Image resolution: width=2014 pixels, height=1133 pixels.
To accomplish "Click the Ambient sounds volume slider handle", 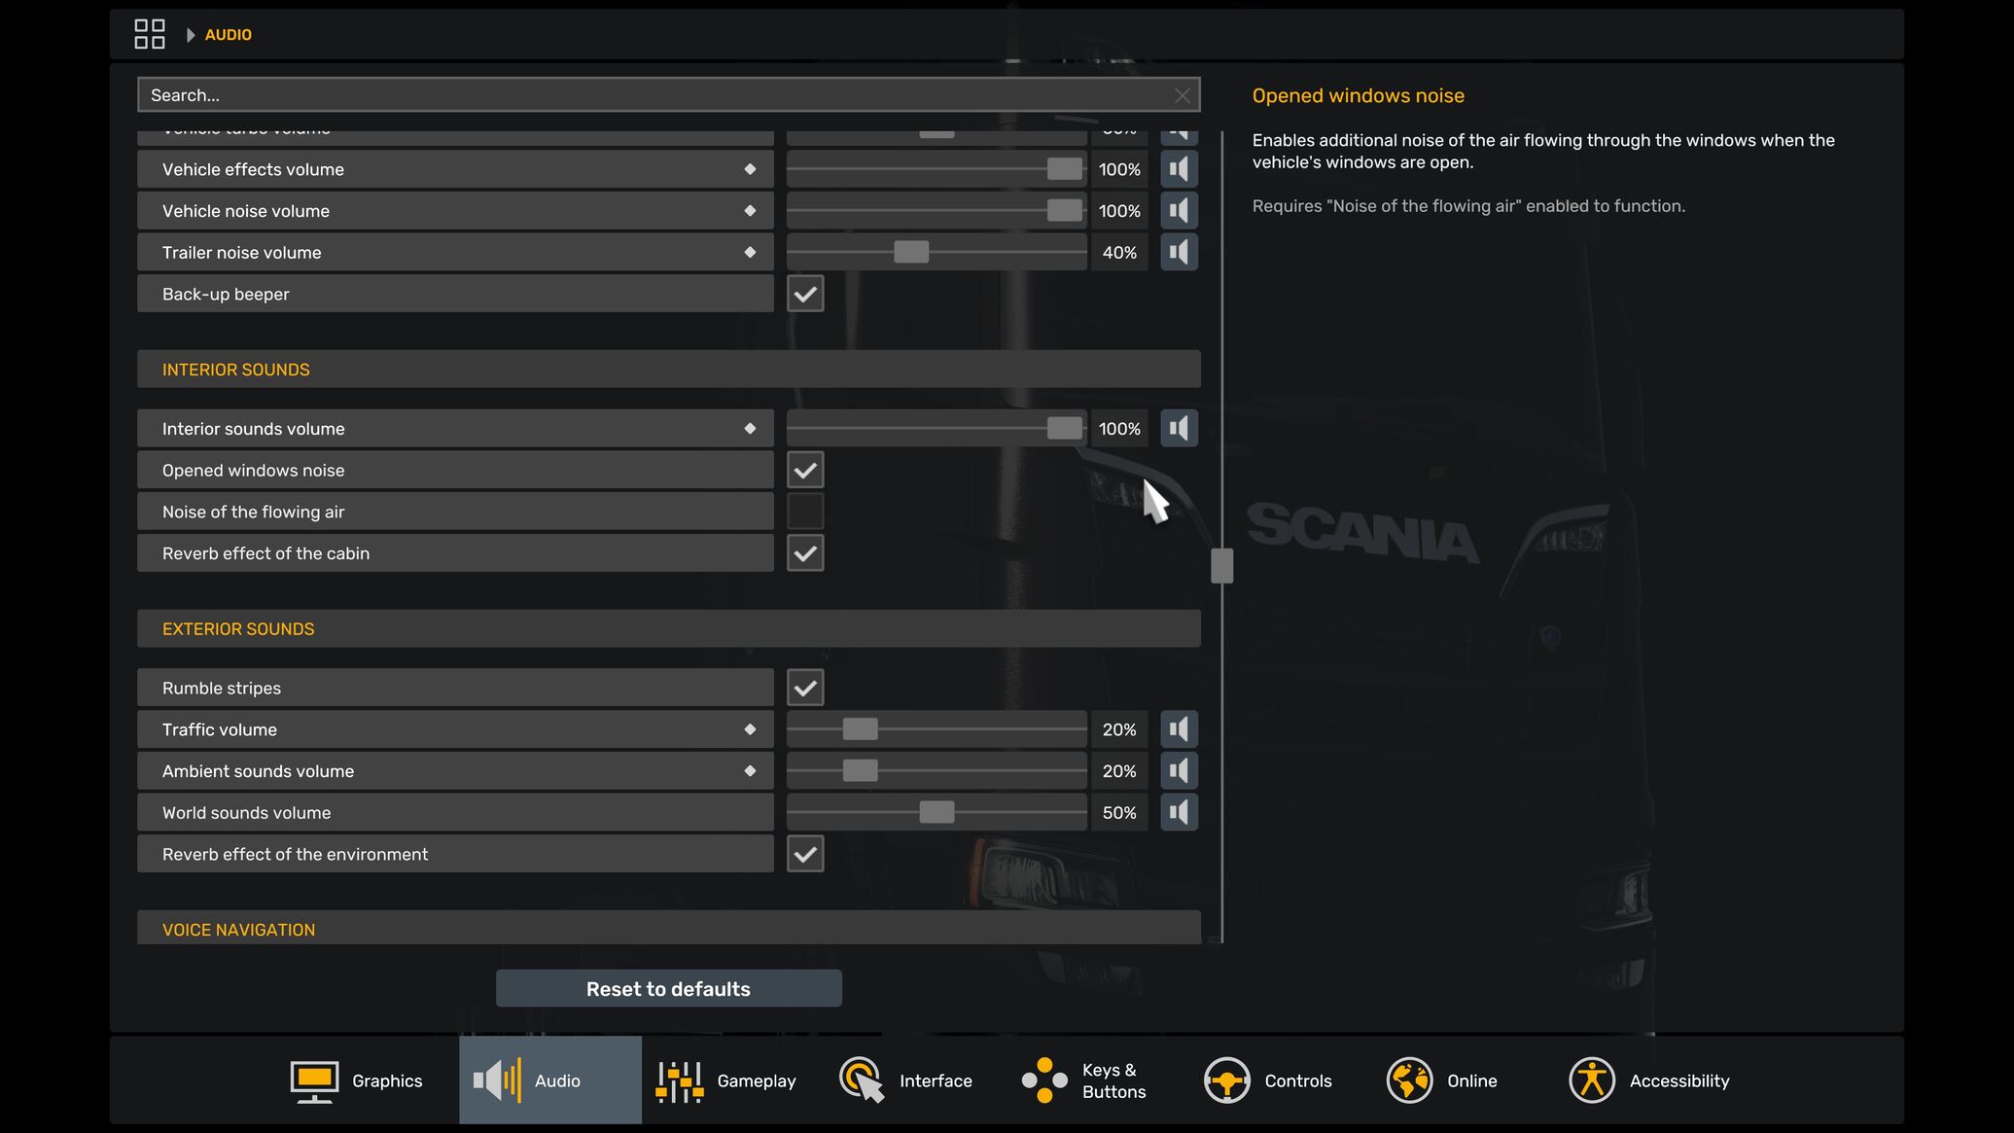I will (x=860, y=771).
